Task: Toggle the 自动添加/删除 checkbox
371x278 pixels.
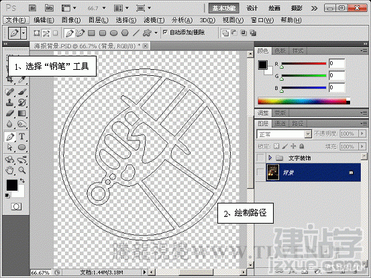Action: 166,32
